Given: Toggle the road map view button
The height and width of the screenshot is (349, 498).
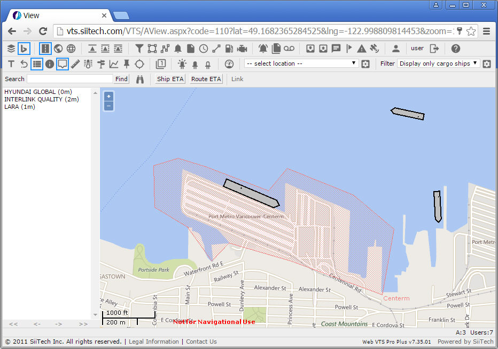Looking at the screenshot, I should pos(45,49).
